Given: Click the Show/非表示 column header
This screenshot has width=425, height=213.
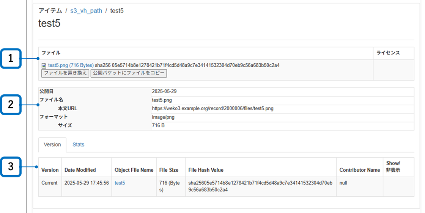Looking at the screenshot, I should (x=393, y=167).
